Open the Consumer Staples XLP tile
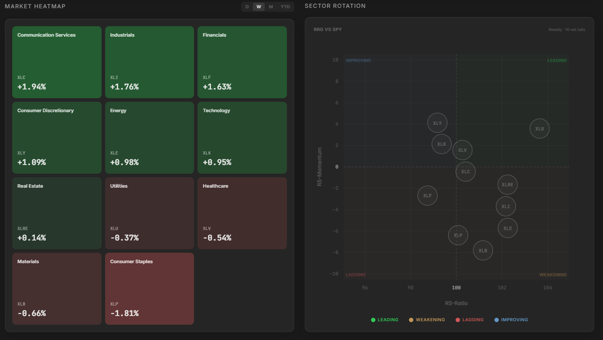Screen dimensions: 603x340 (150, 288)
